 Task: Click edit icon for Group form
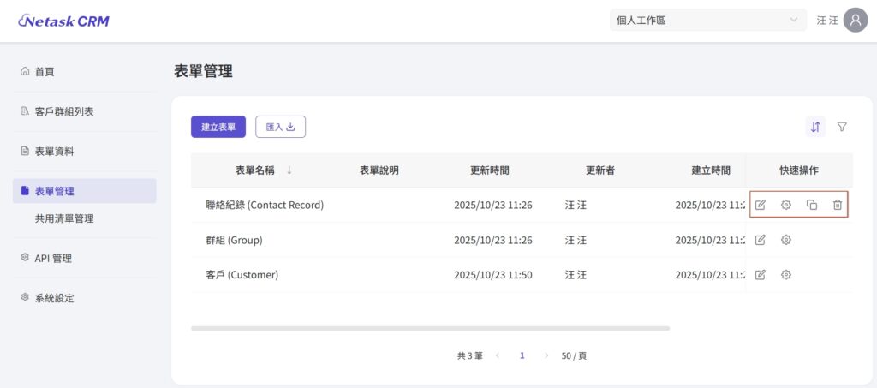coord(760,240)
